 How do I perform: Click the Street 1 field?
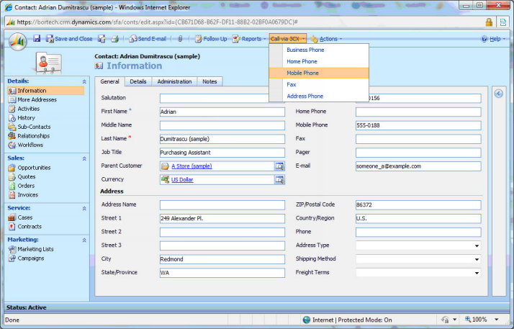click(x=222, y=218)
